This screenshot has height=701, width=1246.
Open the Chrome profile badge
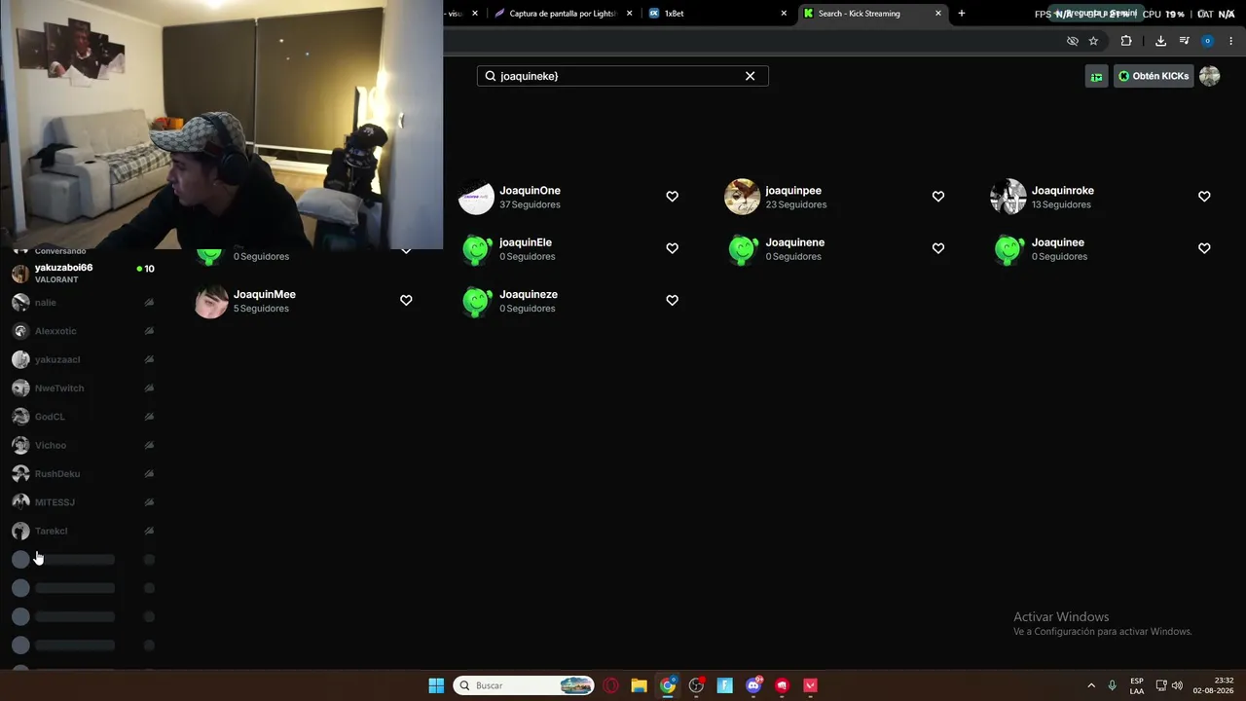click(1208, 41)
